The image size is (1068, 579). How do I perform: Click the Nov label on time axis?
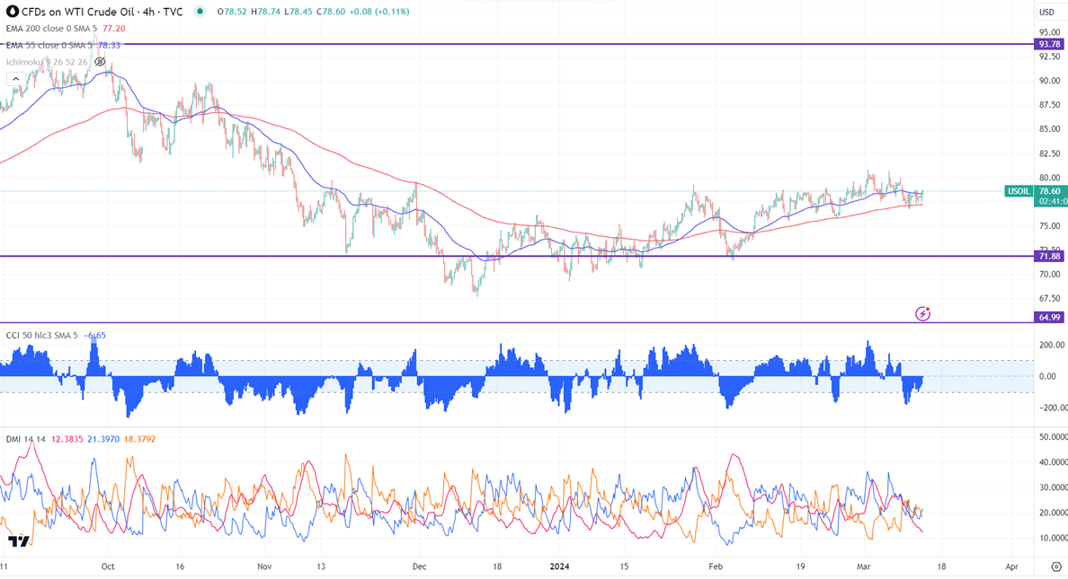[x=265, y=566]
